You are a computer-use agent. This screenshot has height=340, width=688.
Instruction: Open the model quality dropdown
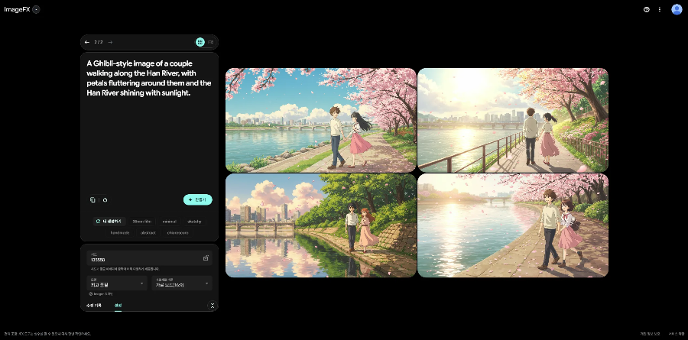117,283
